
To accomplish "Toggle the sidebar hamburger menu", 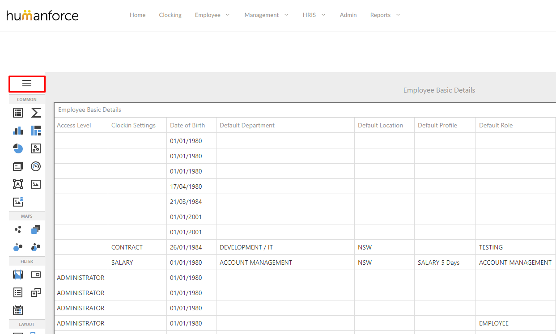I will [27, 84].
